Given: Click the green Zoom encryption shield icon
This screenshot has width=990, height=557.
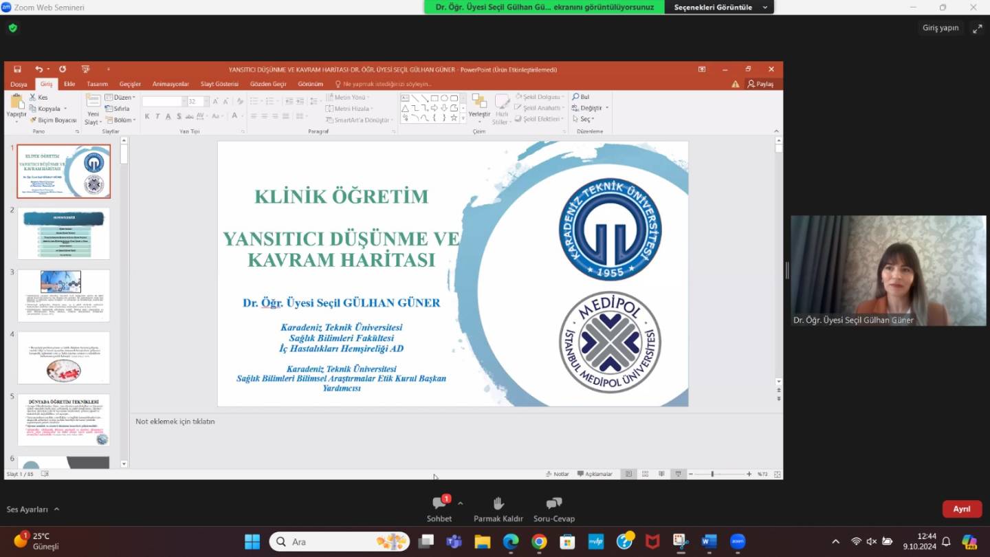Looking at the screenshot, I should (x=12, y=28).
